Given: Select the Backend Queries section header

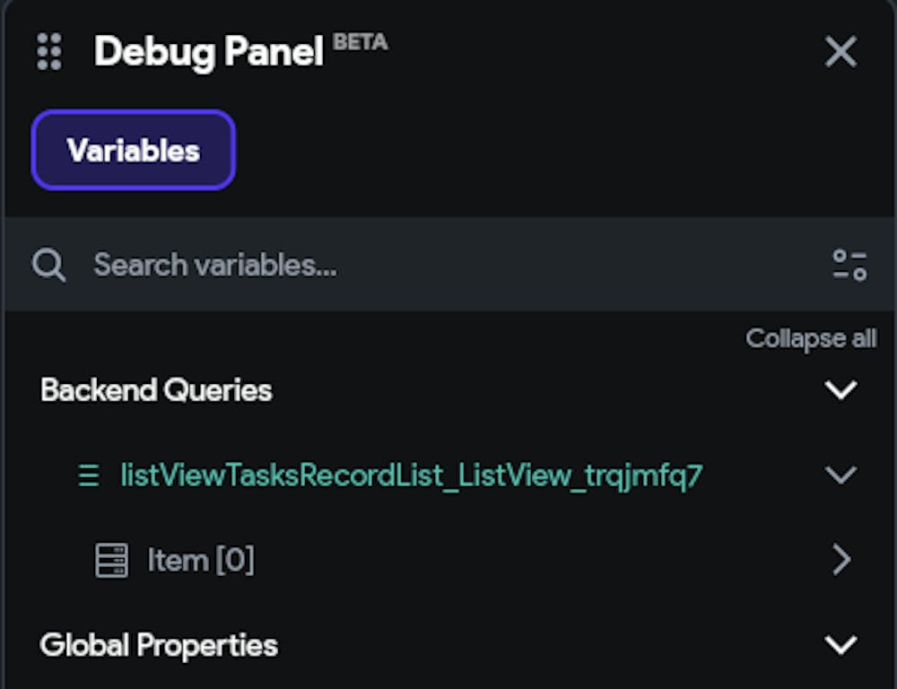Looking at the screenshot, I should tap(156, 390).
